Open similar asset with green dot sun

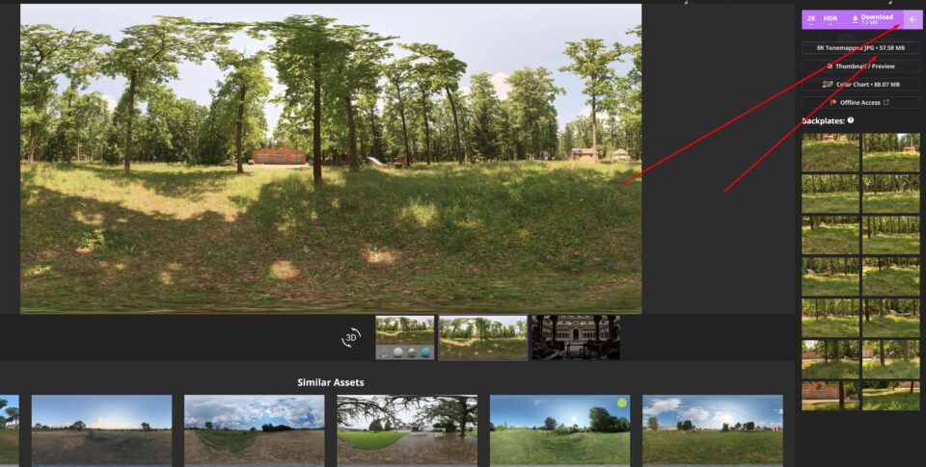pyautogui.click(x=559, y=428)
